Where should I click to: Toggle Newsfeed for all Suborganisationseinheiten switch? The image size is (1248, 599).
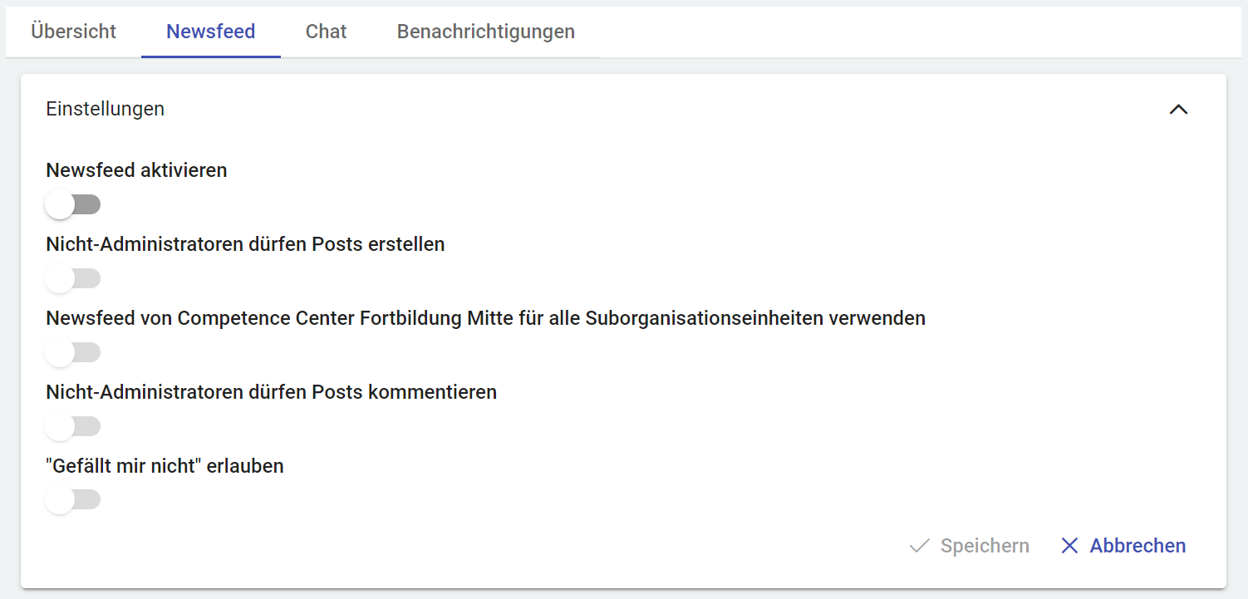[73, 352]
